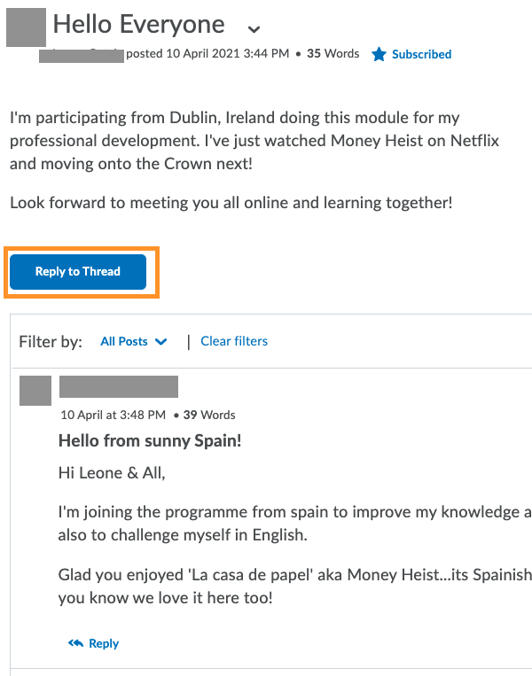Image resolution: width=532 pixels, height=676 pixels.
Task: Click the avatar on the Spain reply
Action: pyautogui.click(x=35, y=391)
